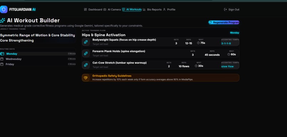The height and width of the screenshot is (137, 287).
Task: Click the slow flow tempo value
Action: pos(228,67)
